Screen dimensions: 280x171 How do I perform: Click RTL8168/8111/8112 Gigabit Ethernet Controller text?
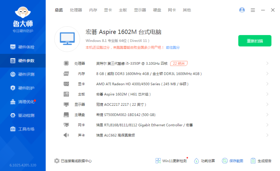[x=145, y=125]
